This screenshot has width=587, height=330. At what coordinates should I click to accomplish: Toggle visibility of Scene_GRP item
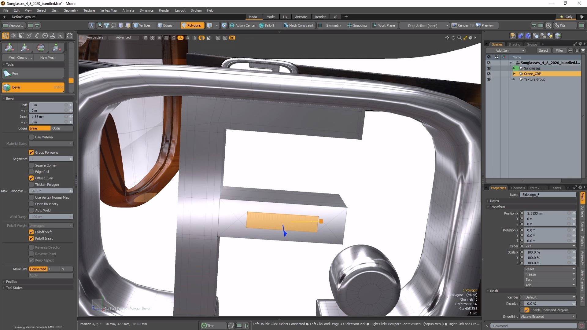[x=489, y=74]
